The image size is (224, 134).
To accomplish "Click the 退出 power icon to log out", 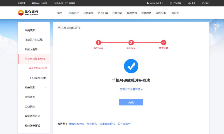I will (203, 3).
